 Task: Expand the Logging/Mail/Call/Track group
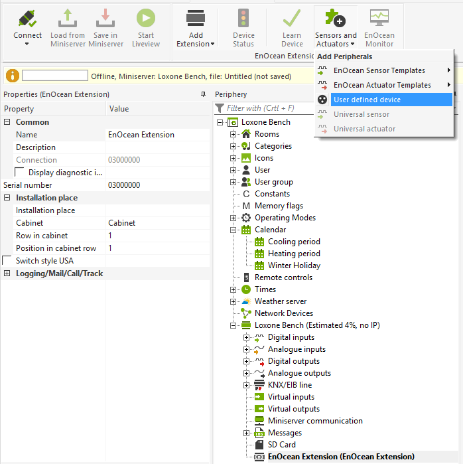click(7, 273)
